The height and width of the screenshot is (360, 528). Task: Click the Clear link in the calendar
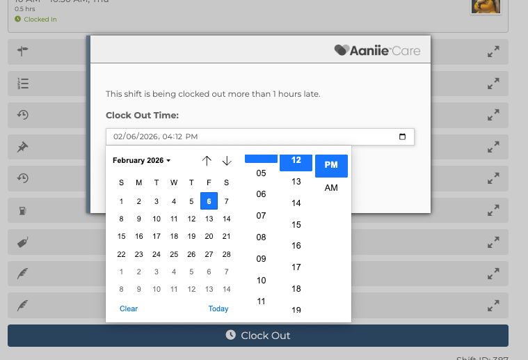[129, 308]
